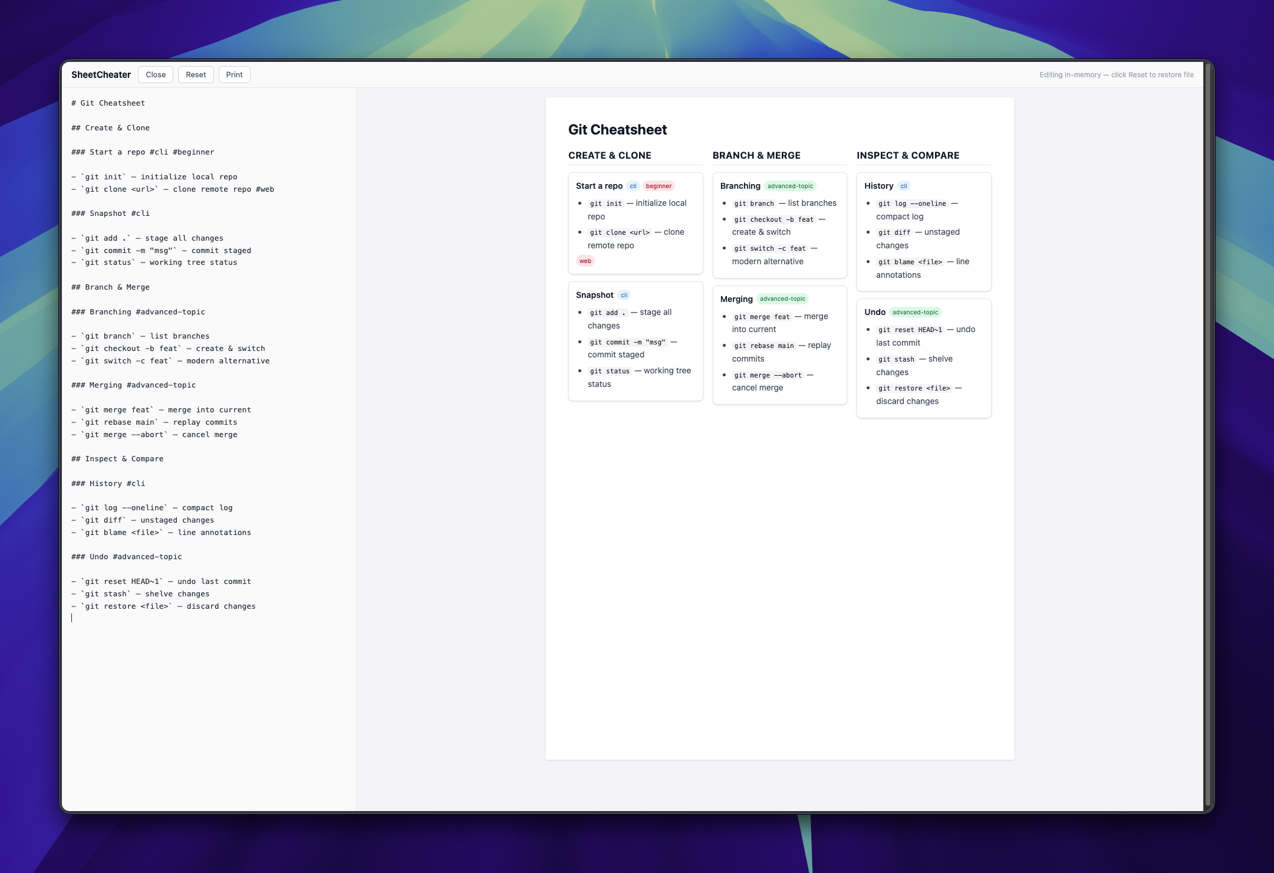Click the History card title
Viewport: 1274px width, 873px height.
click(878, 186)
